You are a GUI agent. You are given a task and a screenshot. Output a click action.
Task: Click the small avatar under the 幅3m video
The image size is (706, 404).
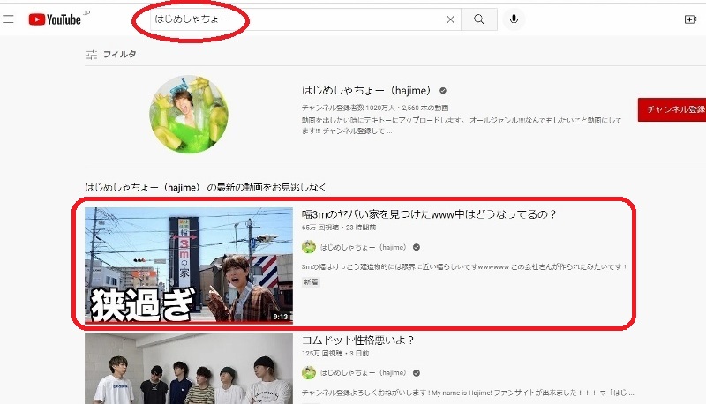308,246
